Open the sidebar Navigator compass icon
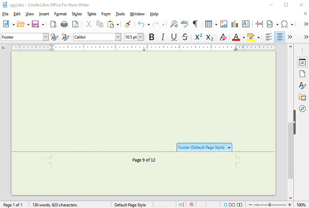 click(302, 108)
